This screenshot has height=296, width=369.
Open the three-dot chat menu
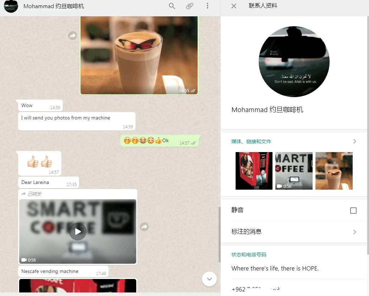tap(207, 6)
